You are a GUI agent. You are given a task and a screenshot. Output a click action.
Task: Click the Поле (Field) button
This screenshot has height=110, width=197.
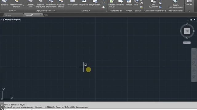[136, 3]
